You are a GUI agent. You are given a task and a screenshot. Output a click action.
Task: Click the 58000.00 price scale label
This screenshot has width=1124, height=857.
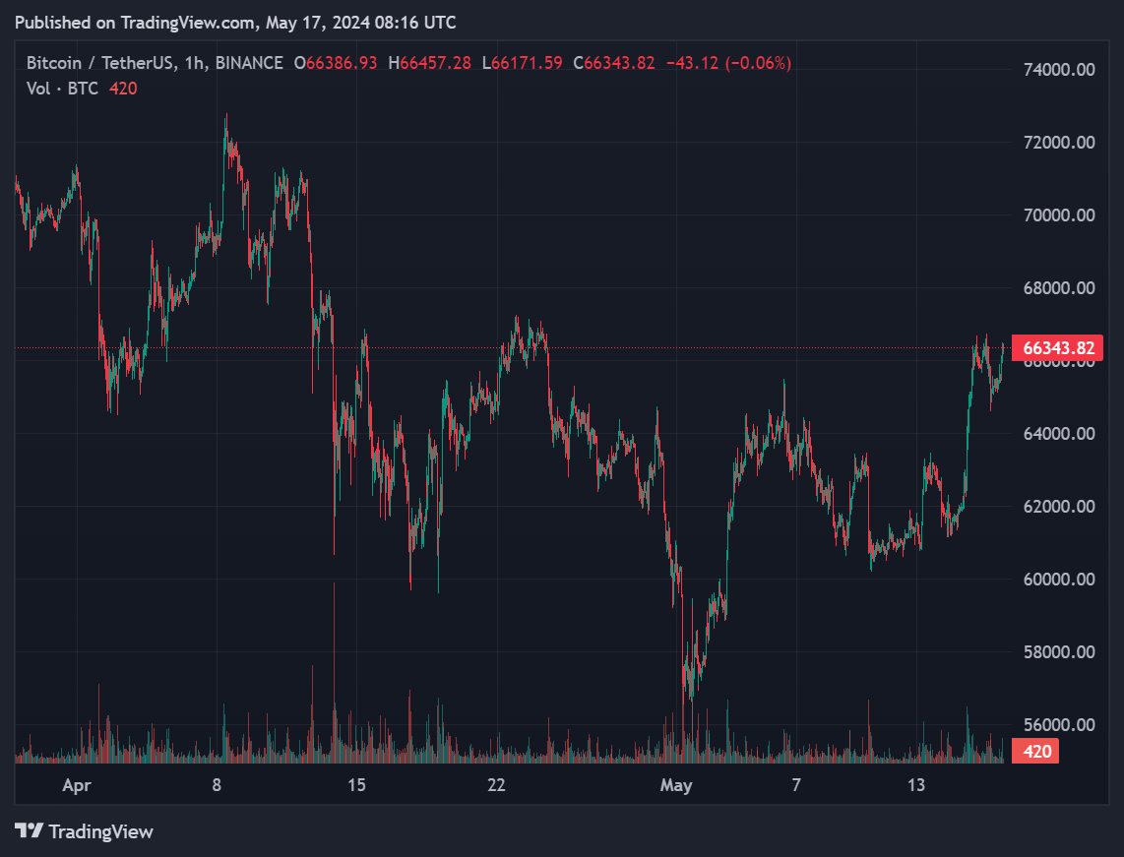(1058, 651)
